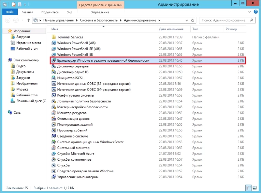The height and width of the screenshot is (193, 261).
Task: Select Этот компьютер in navigation pane
Action: point(26,60)
